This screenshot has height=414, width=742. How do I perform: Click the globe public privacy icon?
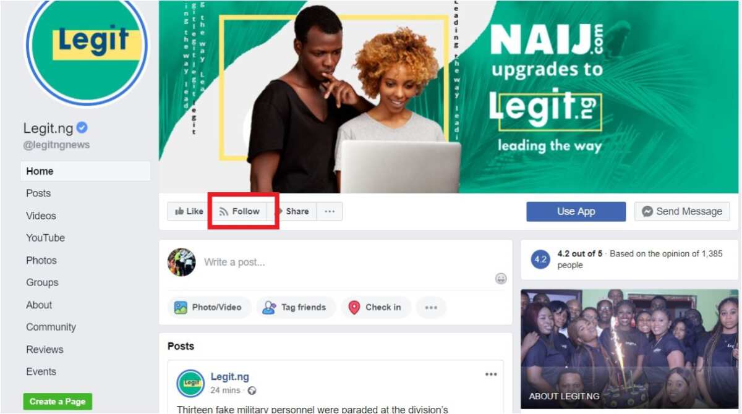(x=252, y=391)
